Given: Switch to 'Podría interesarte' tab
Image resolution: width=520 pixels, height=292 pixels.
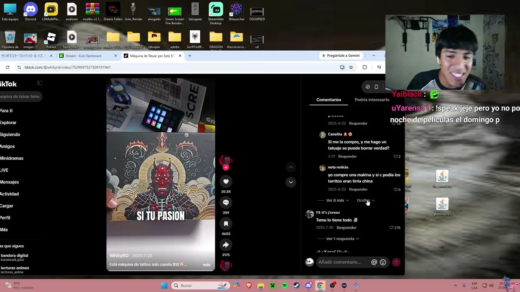Looking at the screenshot, I should click(x=372, y=100).
